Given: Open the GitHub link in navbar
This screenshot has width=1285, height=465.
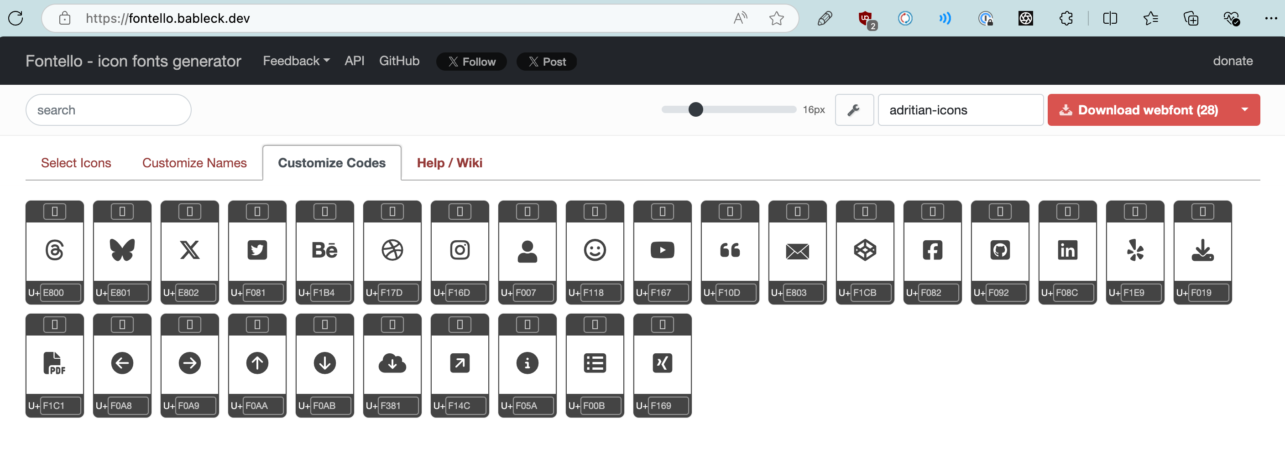Looking at the screenshot, I should click(x=398, y=61).
